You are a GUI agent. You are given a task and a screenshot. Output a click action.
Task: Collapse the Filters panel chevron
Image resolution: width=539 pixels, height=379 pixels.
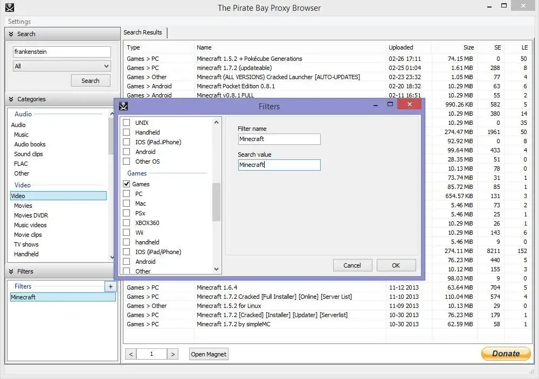[x=11, y=271]
